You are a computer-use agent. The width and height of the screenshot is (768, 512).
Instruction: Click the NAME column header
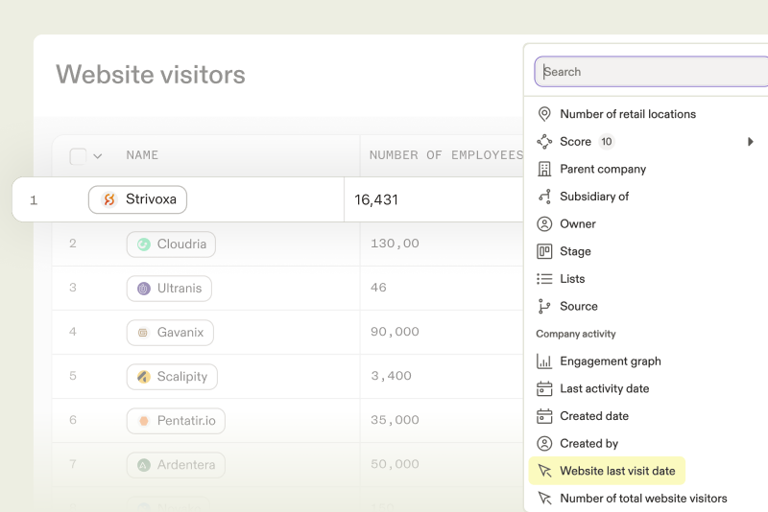click(x=142, y=155)
